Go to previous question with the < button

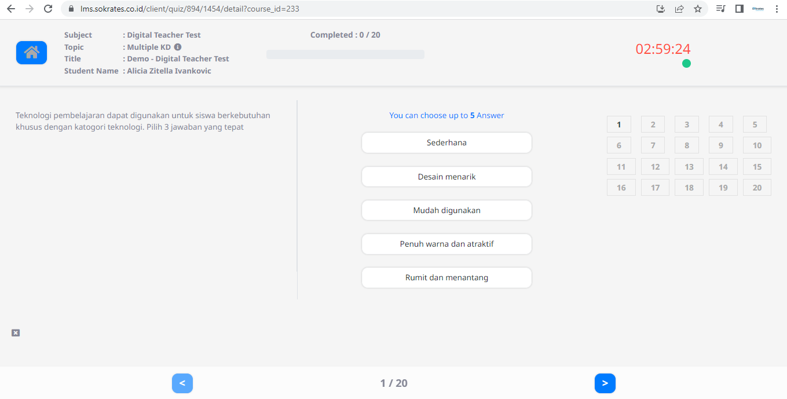pos(182,383)
